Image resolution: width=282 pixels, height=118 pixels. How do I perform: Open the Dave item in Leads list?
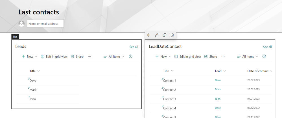[33, 80]
